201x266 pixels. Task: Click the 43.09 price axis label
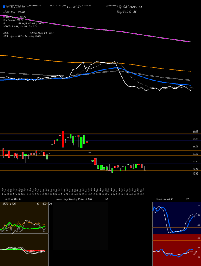coord(195,139)
